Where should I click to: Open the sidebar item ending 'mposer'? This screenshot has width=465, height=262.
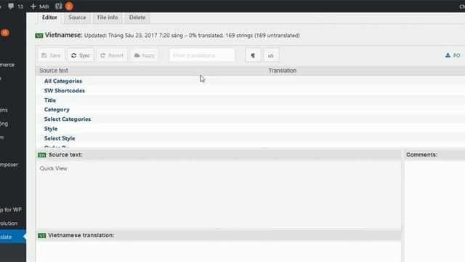click(9, 164)
